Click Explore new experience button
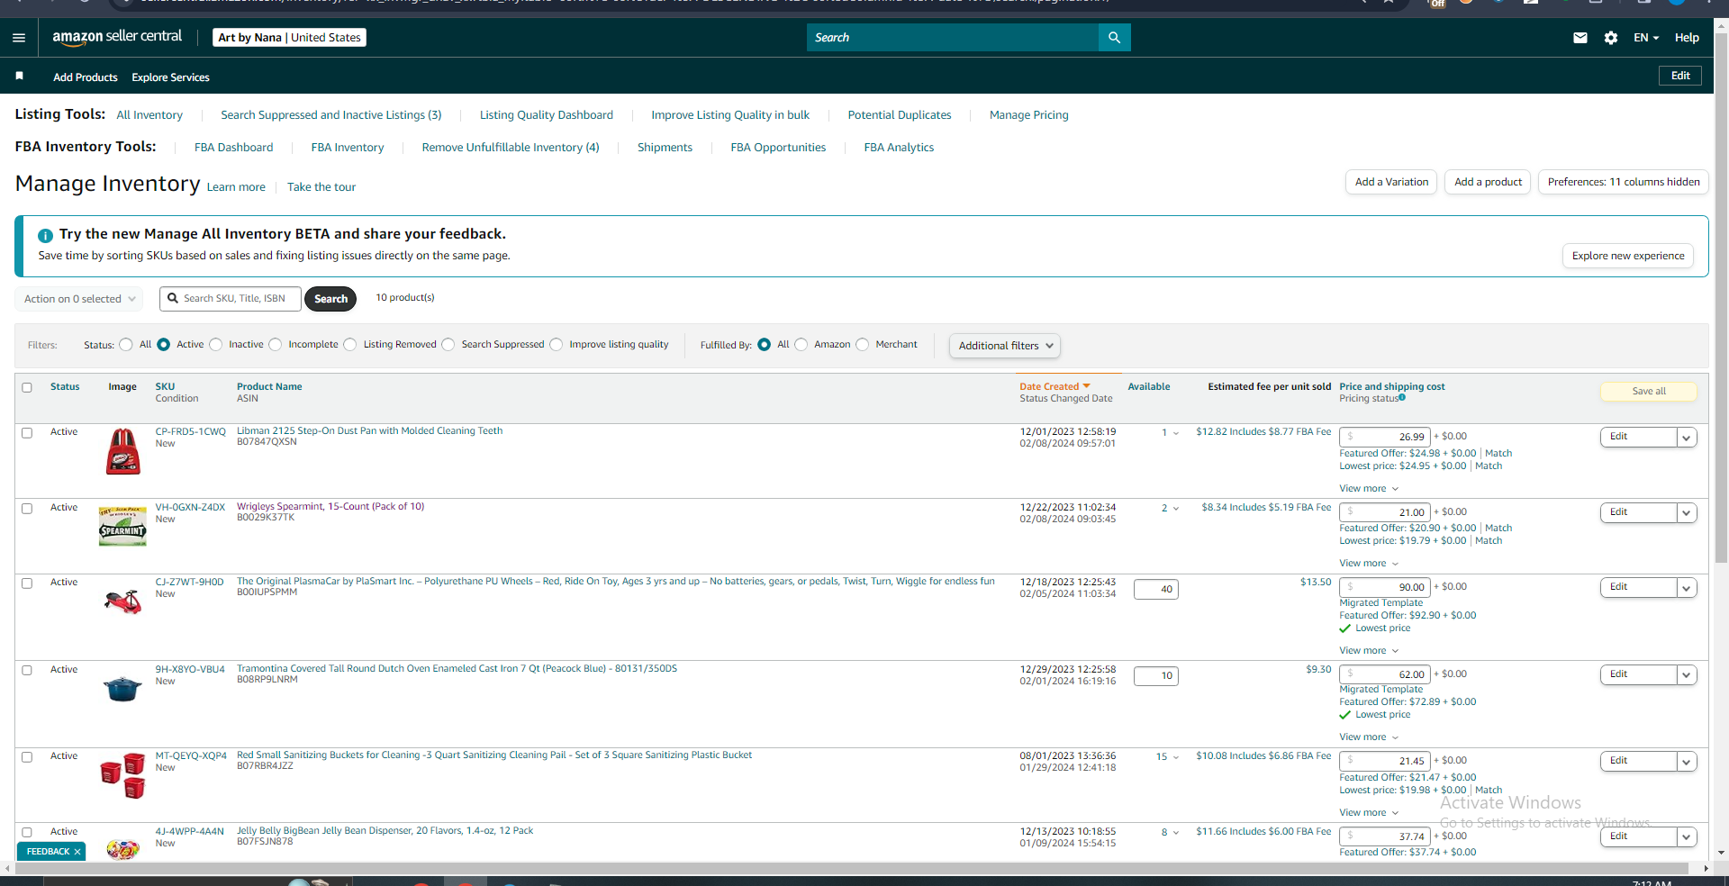This screenshot has width=1729, height=886. tap(1628, 256)
